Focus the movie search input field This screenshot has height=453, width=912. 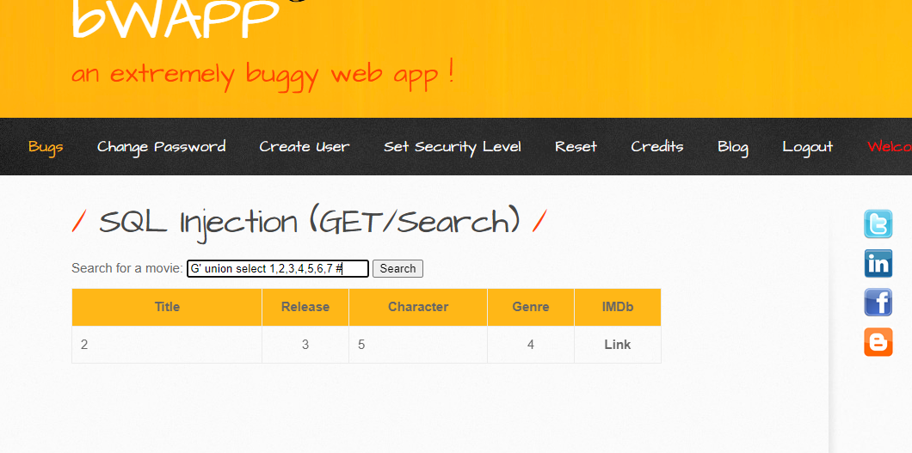[x=277, y=269]
